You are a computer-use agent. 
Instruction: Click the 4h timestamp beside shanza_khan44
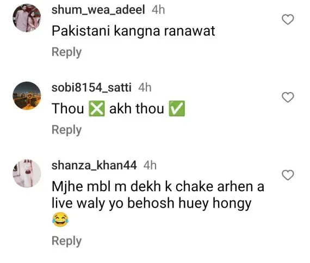coord(150,165)
